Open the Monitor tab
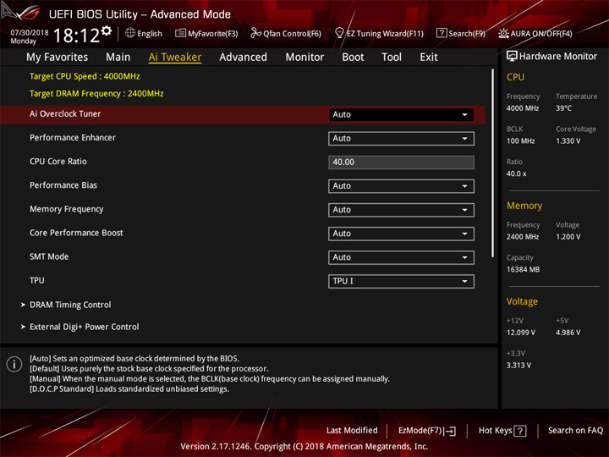This screenshot has width=609, height=457. [x=304, y=58]
